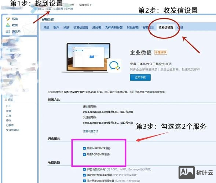Viewport: 216px width, 183px height.
Task: Open 文档 in the sidebar
Action: point(8,116)
